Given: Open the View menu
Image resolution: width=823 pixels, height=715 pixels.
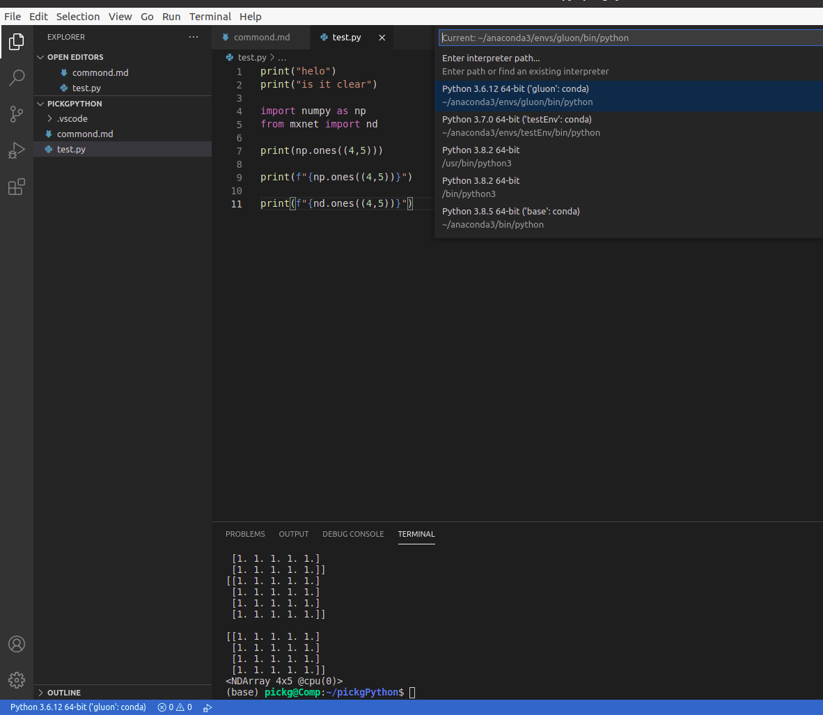Looking at the screenshot, I should pos(120,17).
